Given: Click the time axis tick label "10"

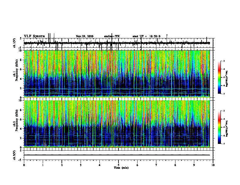Looking at the screenshot, I should [x=213, y=165].
